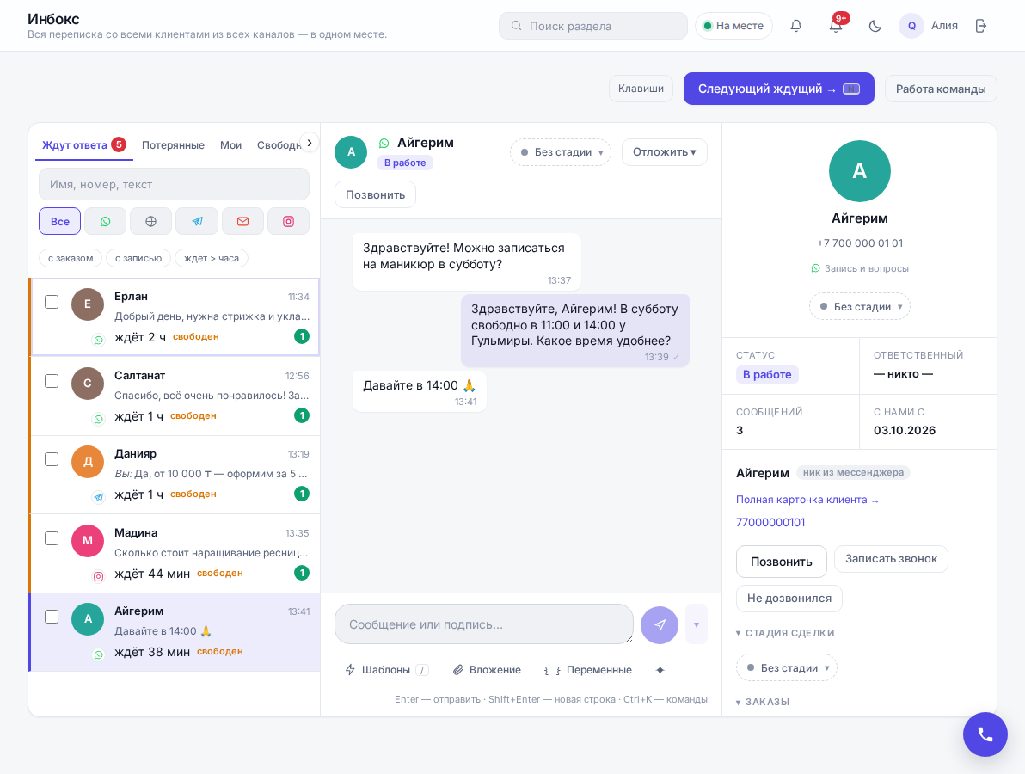Open Вложение attachment paperclip
1025x774 pixels.
[487, 670]
